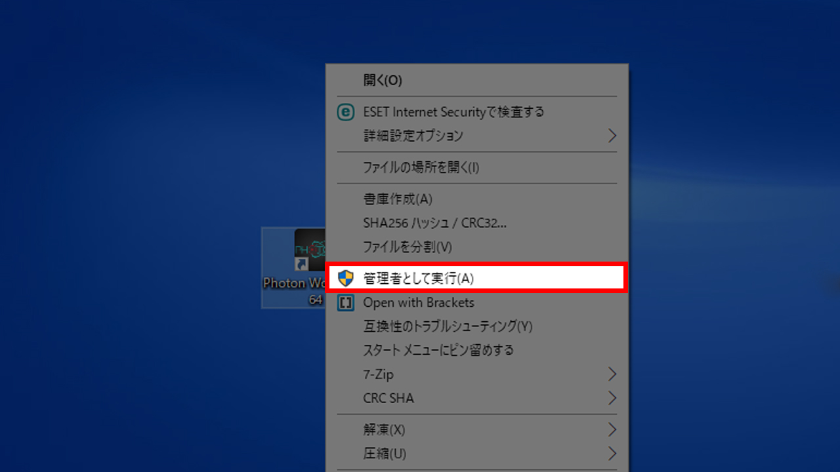Select the Photon Workshop desktop shortcut icon
Image resolution: width=840 pixels, height=472 pixels.
coord(310,250)
